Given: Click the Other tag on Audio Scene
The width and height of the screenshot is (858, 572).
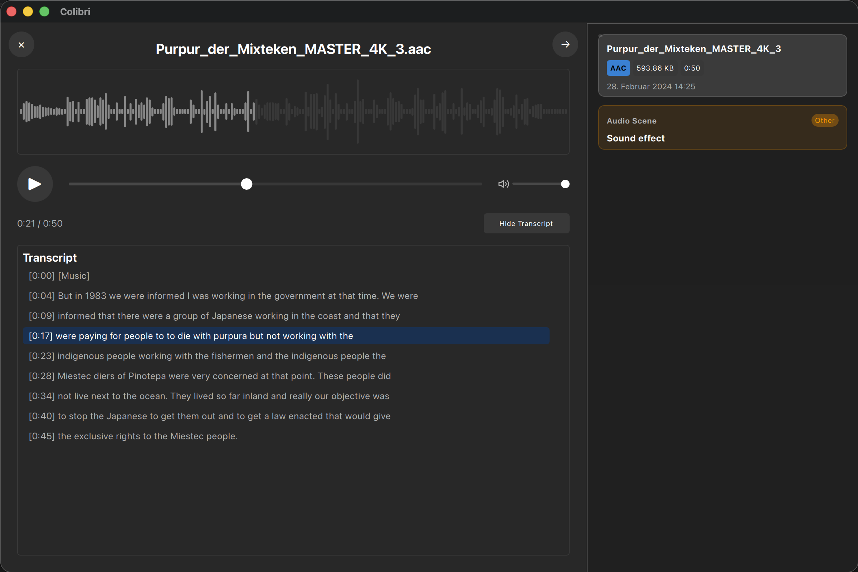Looking at the screenshot, I should pyautogui.click(x=824, y=120).
